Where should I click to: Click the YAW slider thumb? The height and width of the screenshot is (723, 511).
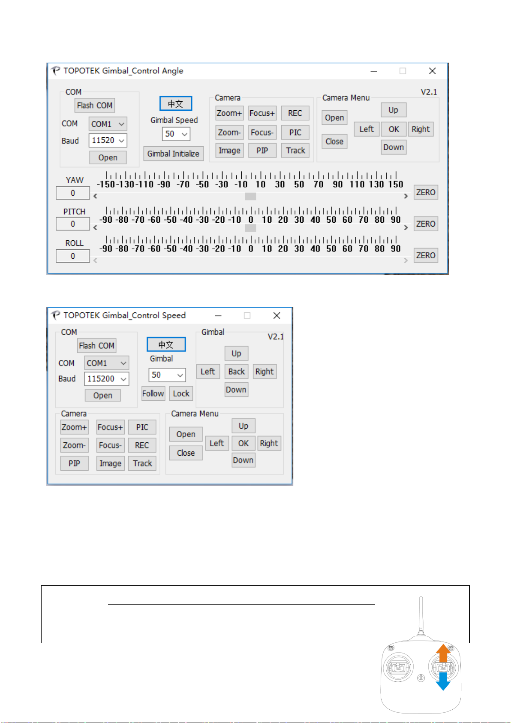coord(250,196)
